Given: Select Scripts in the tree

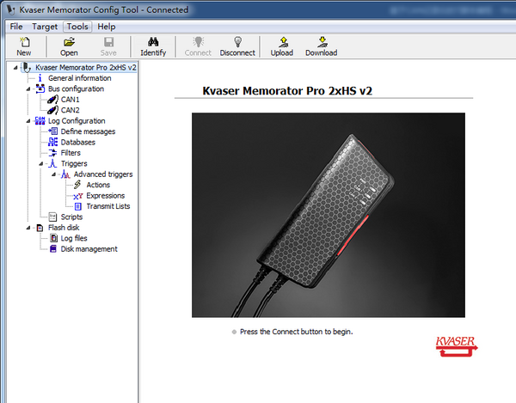Looking at the screenshot, I should (x=71, y=217).
